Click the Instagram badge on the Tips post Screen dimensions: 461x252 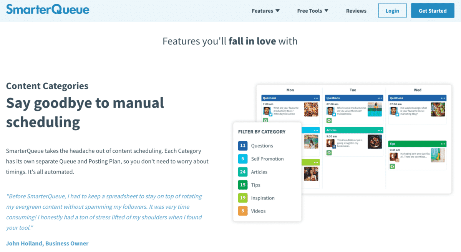(x=397, y=160)
